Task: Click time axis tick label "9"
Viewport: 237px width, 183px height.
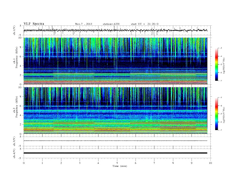Action: (x=192, y=163)
